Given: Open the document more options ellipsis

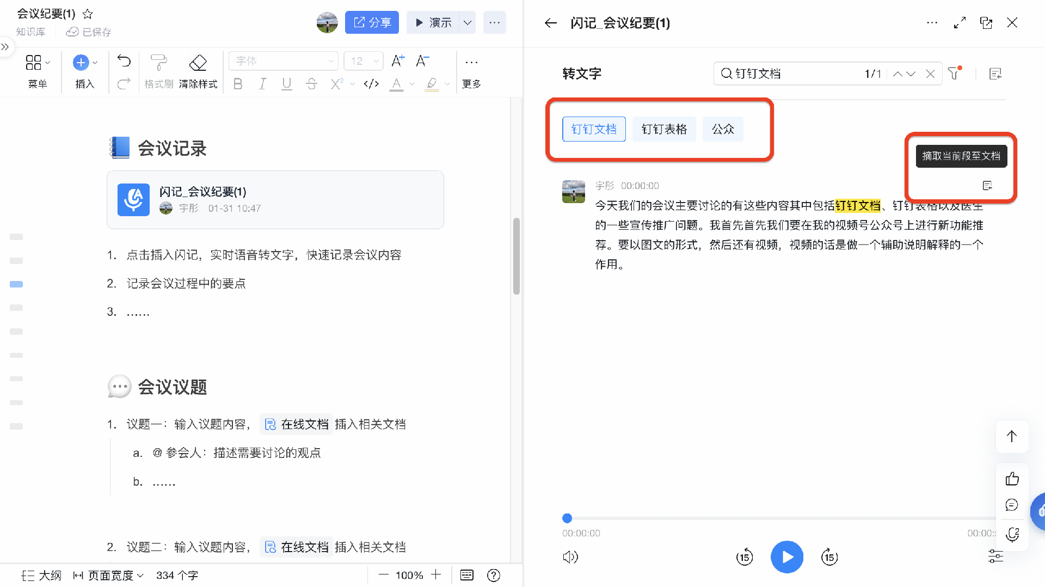Looking at the screenshot, I should [494, 22].
